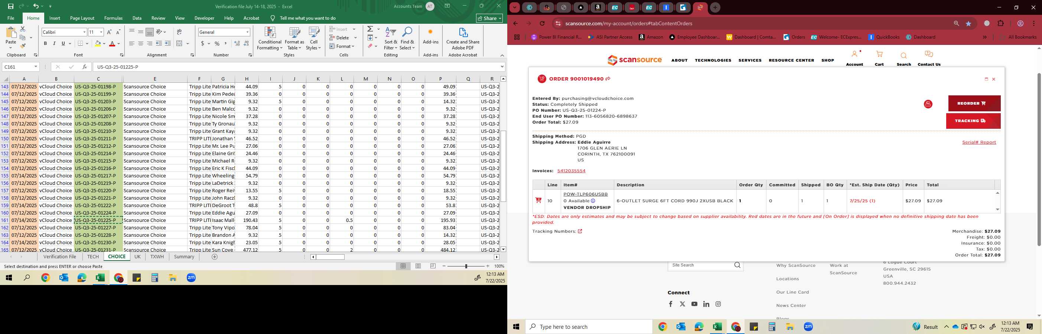Open TECHNOLOGIES menu on ScanSource
This screenshot has height=334, width=1042.
point(713,60)
